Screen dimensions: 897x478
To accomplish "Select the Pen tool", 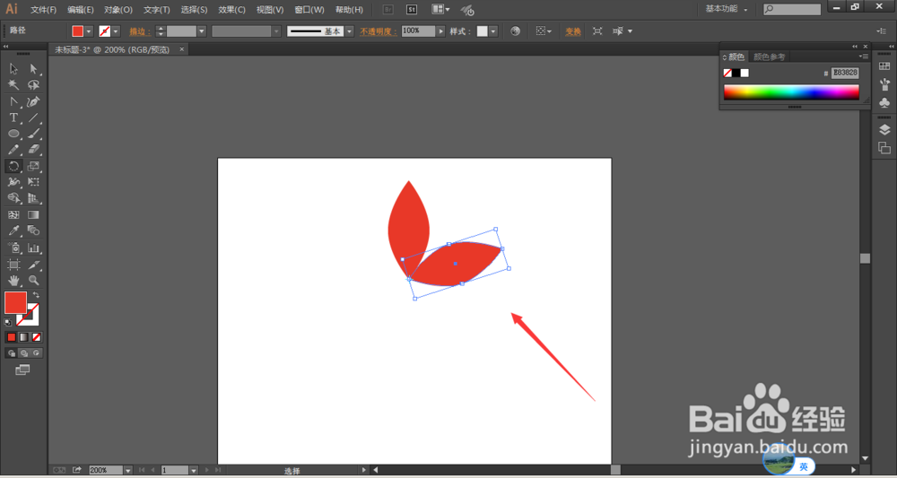I will pyautogui.click(x=34, y=101).
